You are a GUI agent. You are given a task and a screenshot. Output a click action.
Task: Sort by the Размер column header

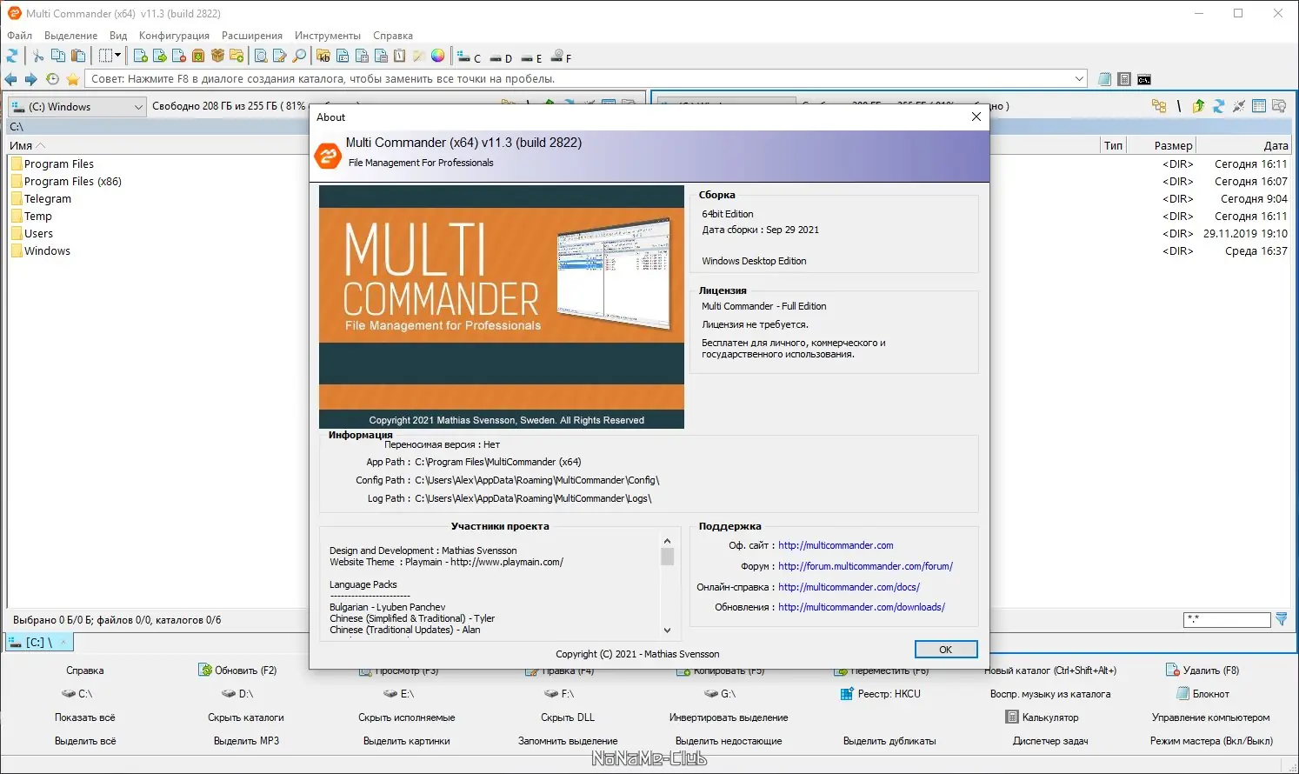click(x=1173, y=145)
